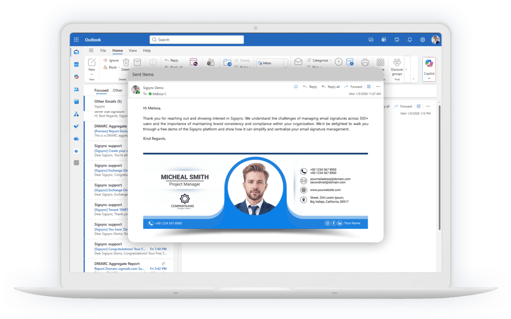Open the account profile picture in header
Viewport: 511px width, 319px height.
coord(435,40)
